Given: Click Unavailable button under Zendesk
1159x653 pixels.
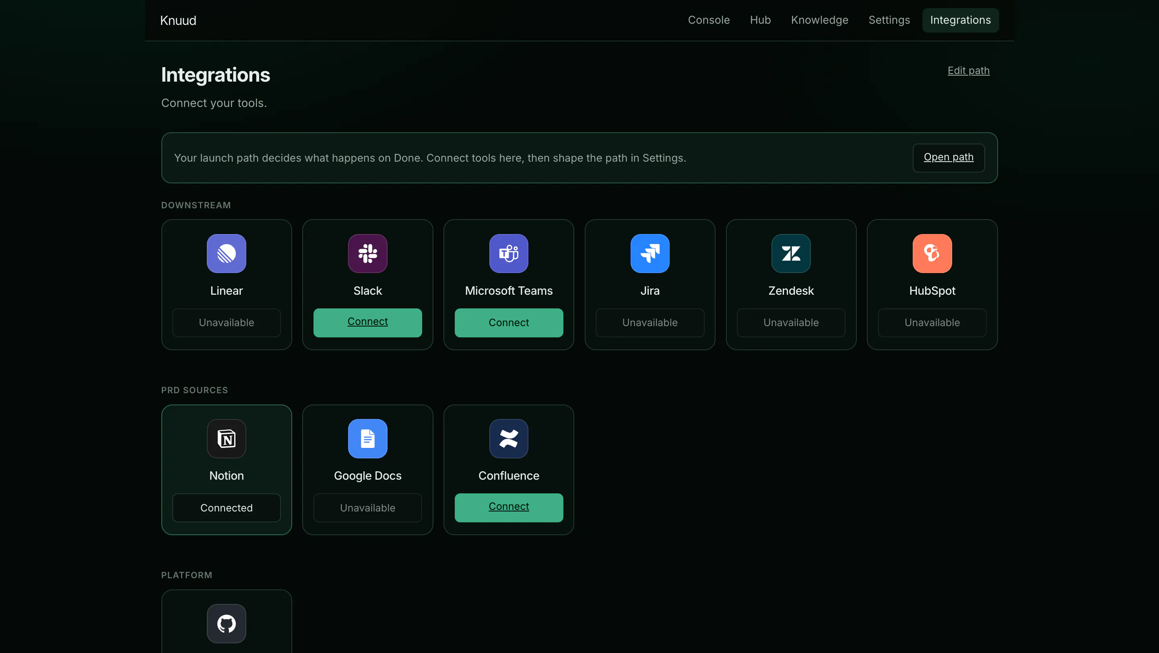Looking at the screenshot, I should coord(791,322).
